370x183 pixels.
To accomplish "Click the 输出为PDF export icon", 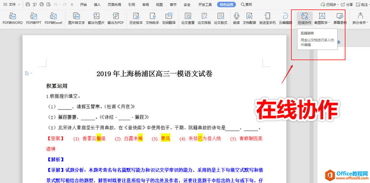I will click(x=116, y=18).
